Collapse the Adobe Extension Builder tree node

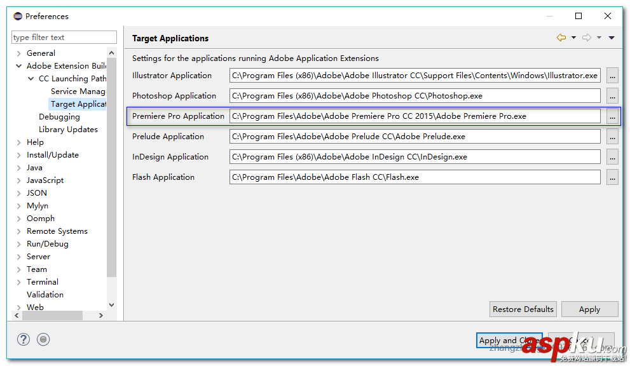point(19,66)
